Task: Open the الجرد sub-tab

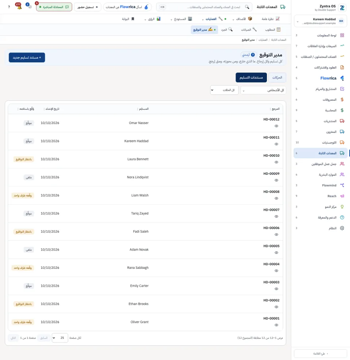Action: coord(227,30)
